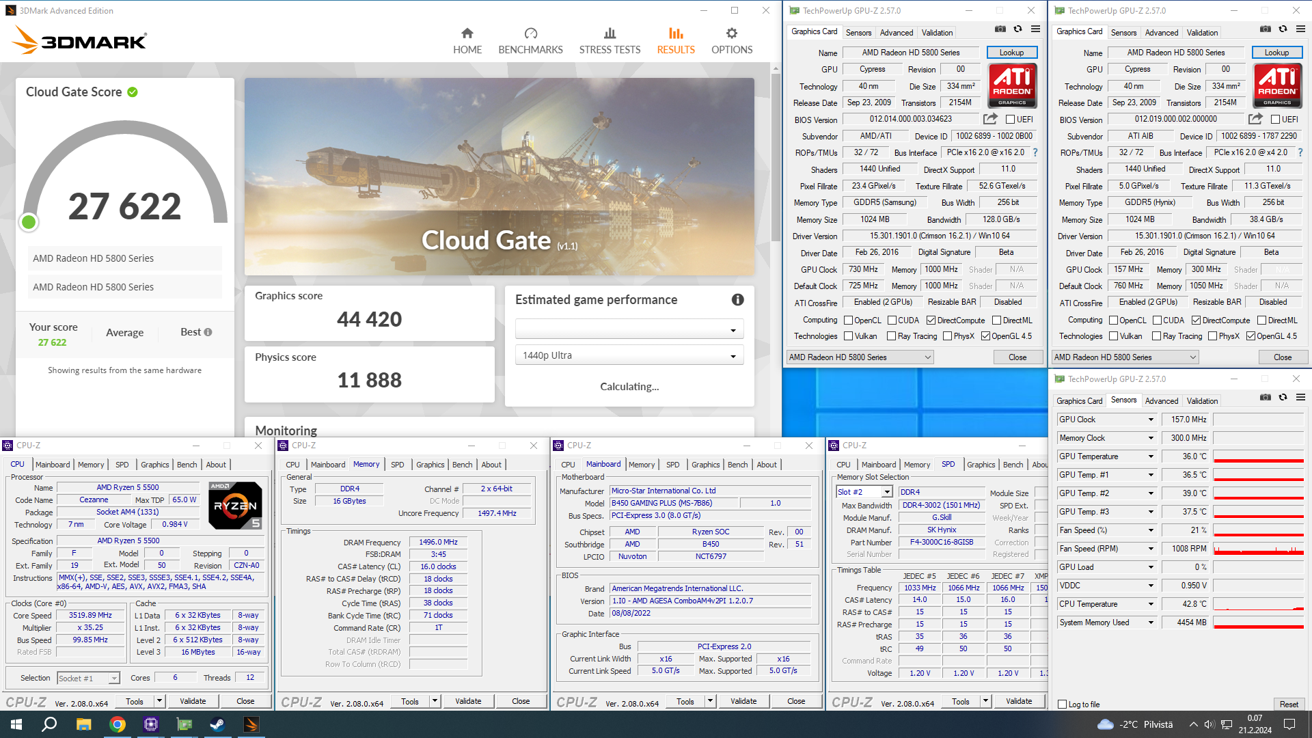Click the info icon next to Best
This screenshot has width=1312, height=738.
[x=208, y=332]
